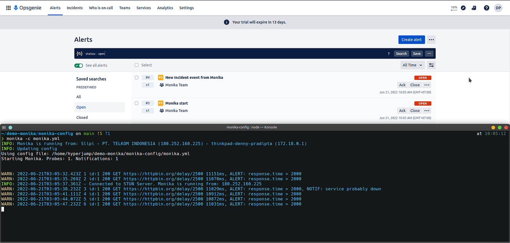Image resolution: width=510 pixels, height=243 pixels.
Task: Click the Opsgenie logo
Action: click(x=28, y=8)
